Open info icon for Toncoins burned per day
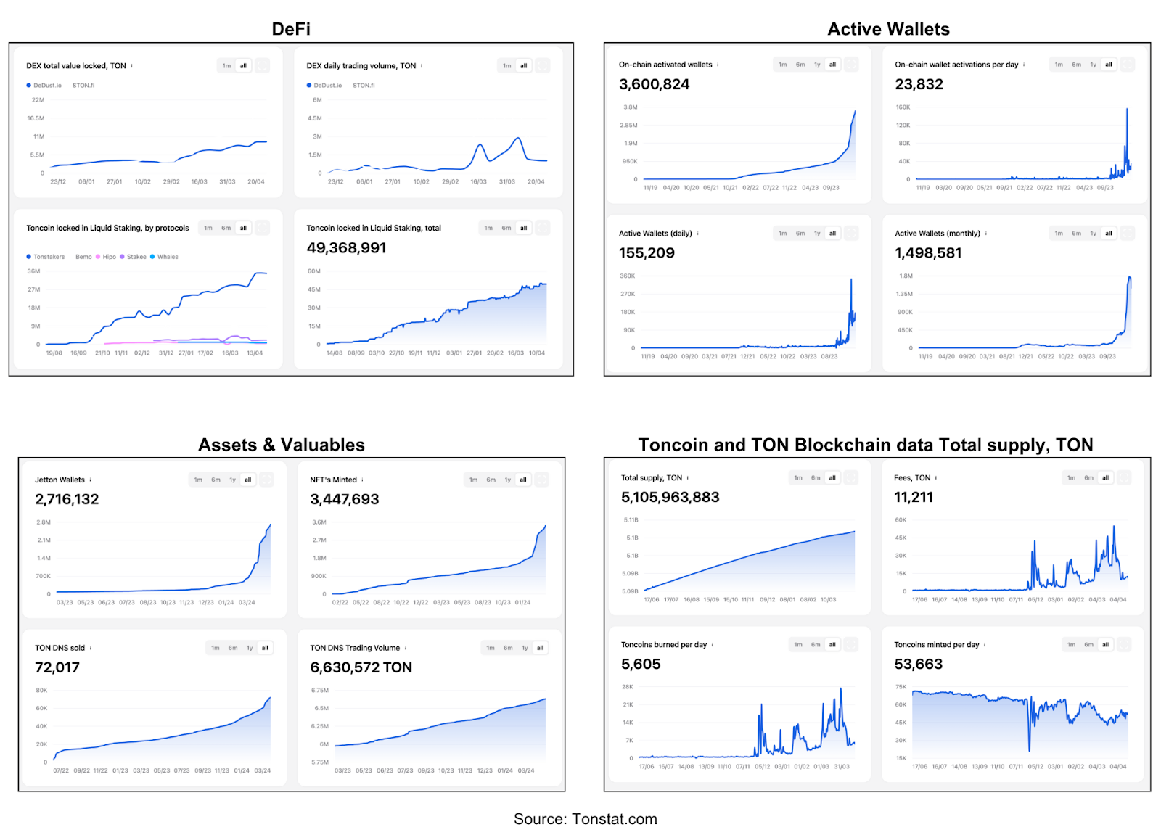The image size is (1161, 835). (x=713, y=645)
